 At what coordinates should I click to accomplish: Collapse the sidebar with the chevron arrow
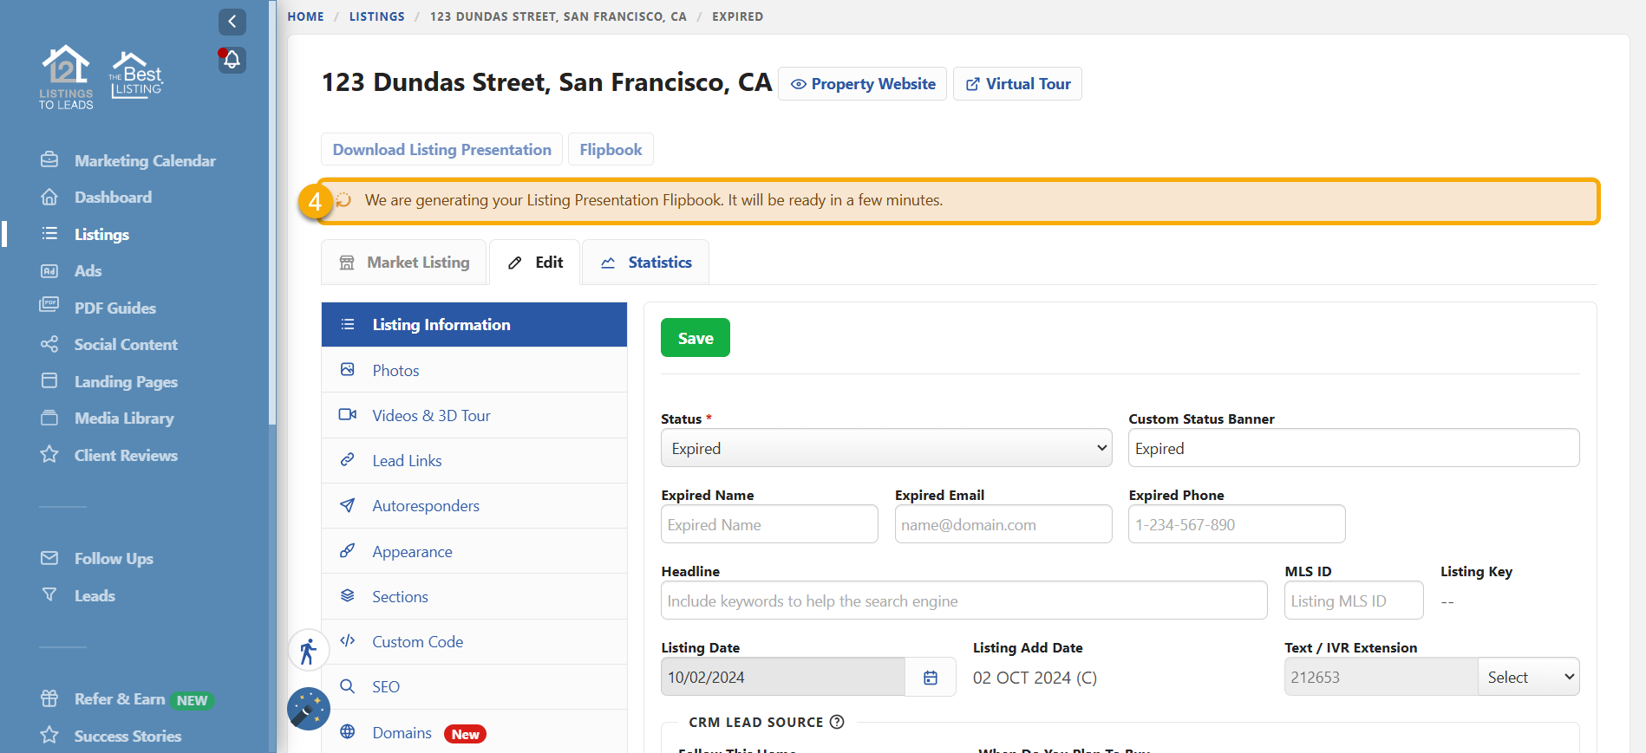click(232, 22)
